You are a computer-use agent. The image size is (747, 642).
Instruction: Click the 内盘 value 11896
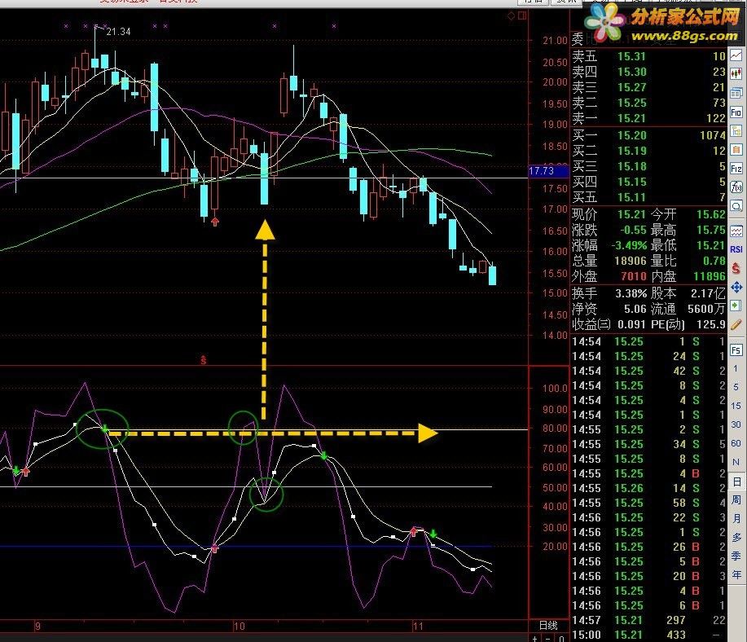[710, 276]
